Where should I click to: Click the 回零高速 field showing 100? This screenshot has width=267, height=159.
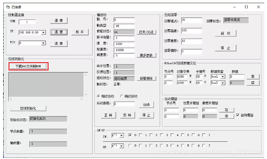(x=192, y=31)
